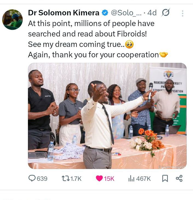Click the share post icon
This screenshot has width=193, height=200.
[x=179, y=179]
